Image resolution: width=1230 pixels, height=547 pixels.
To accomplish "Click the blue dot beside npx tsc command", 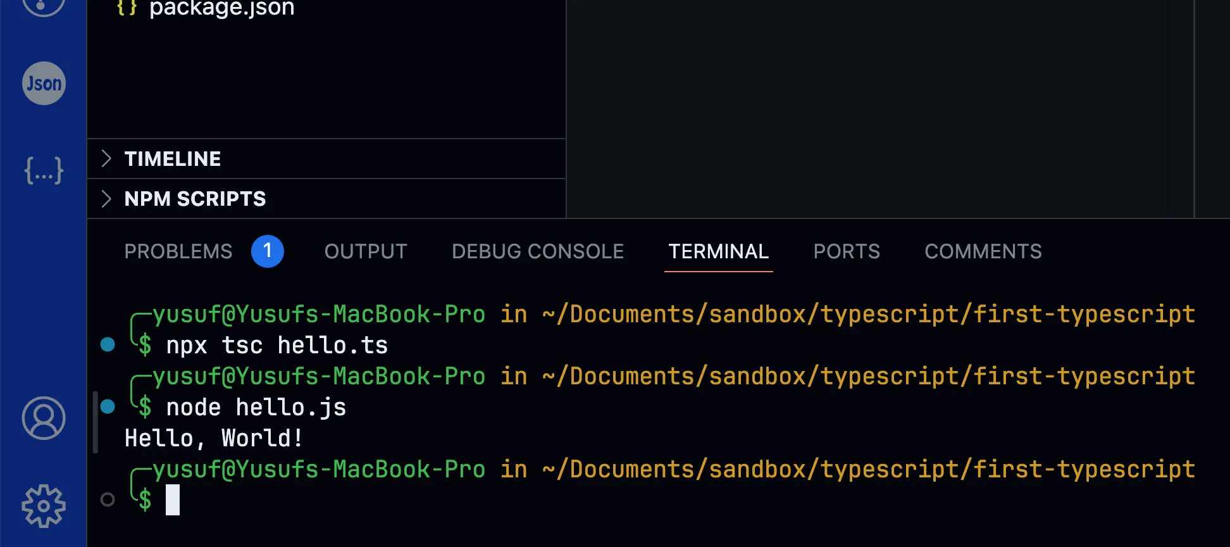I will click(x=108, y=344).
